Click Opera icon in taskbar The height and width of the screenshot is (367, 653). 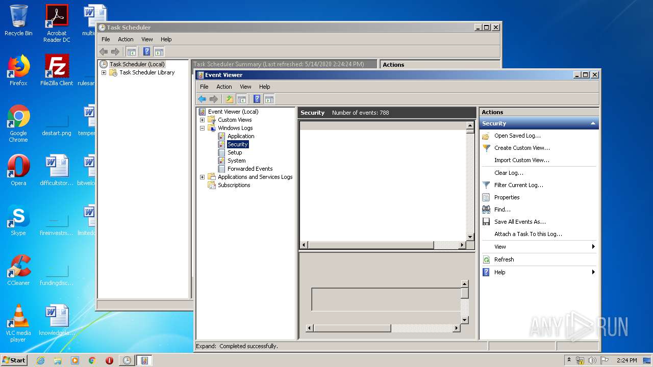pos(109,360)
